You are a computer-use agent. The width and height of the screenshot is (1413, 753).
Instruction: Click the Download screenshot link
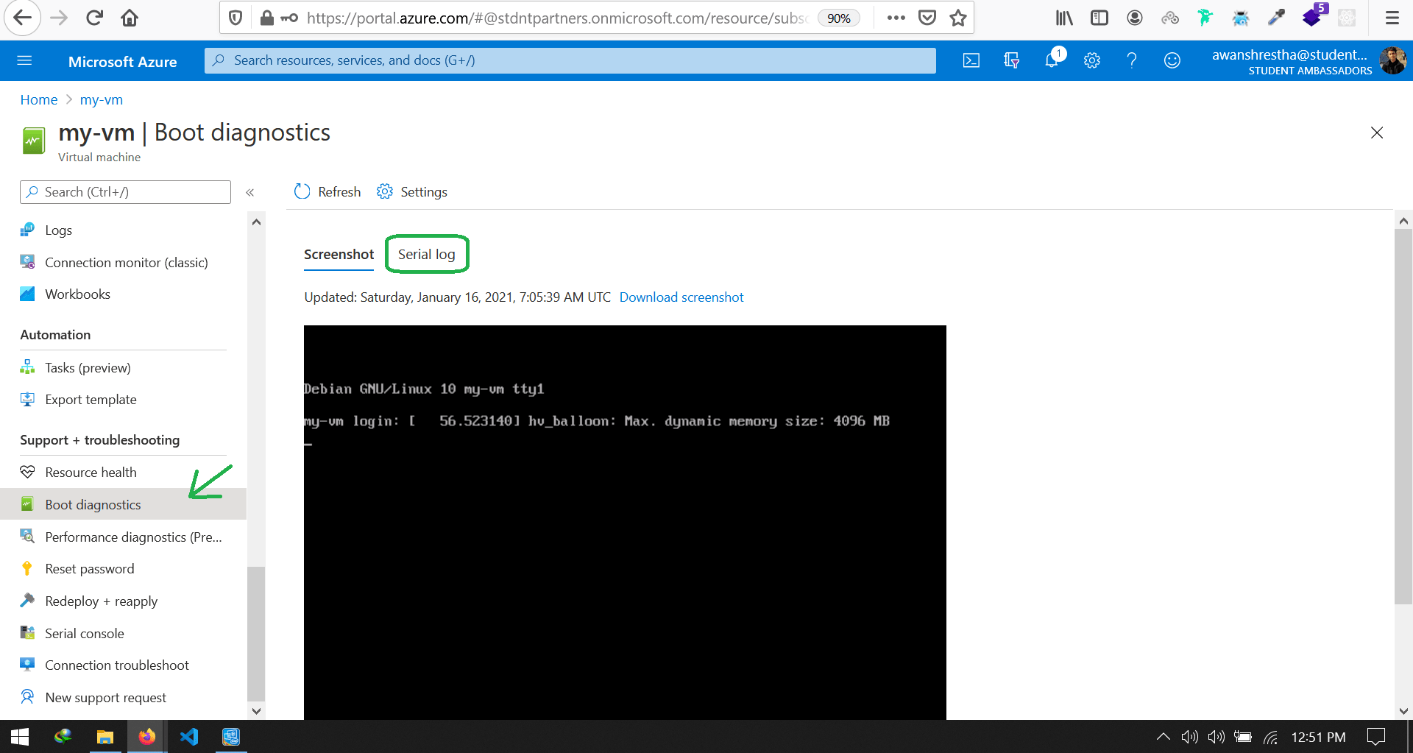(681, 297)
